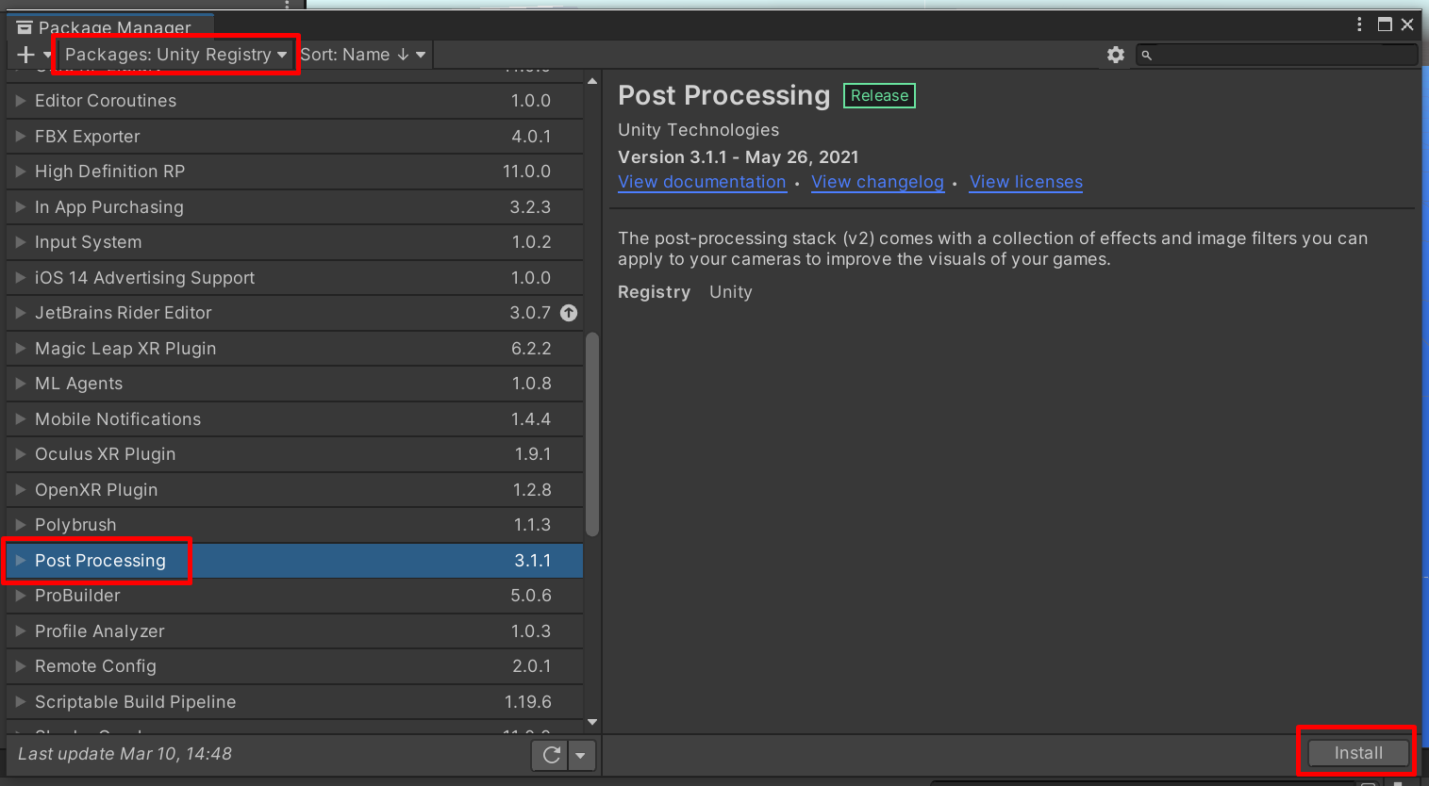Select the Package Manager tab
The width and height of the screenshot is (1429, 786).
point(109,27)
